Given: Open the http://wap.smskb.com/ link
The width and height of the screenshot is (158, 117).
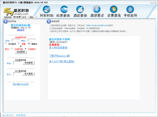Looking at the screenshot, I should click(97, 26).
